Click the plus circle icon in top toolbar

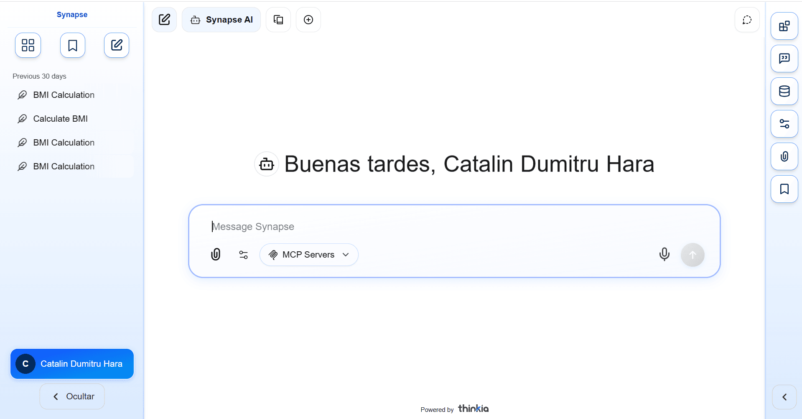pos(308,20)
